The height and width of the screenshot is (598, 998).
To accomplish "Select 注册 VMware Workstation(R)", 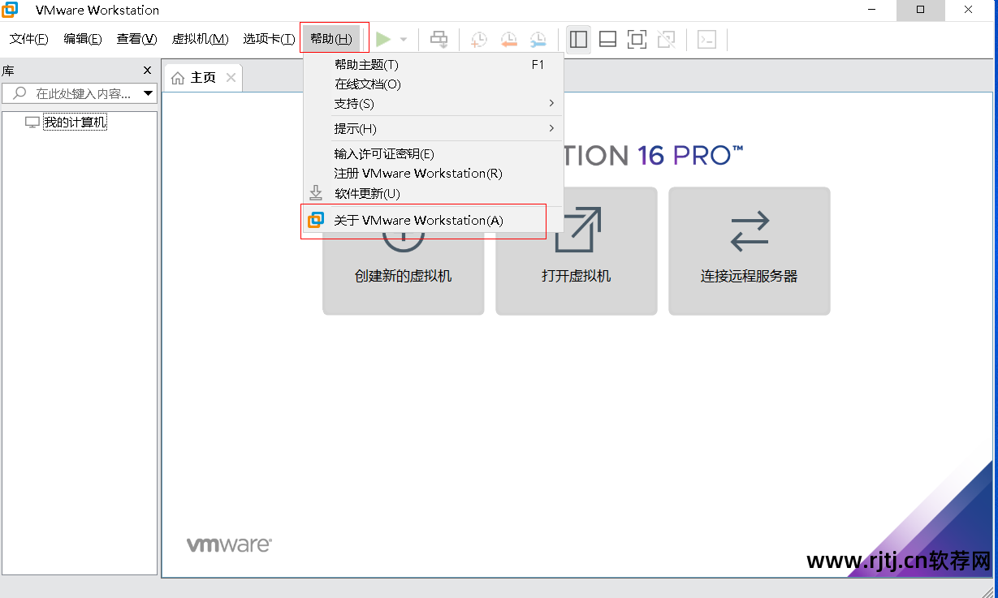I will 433,174.
